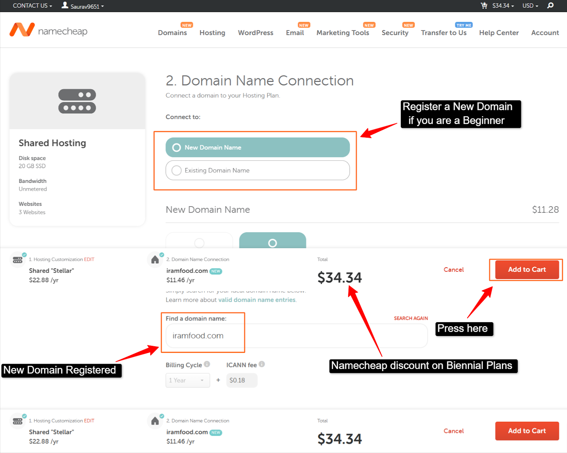This screenshot has height=453, width=567.
Task: Click the Find a domain name field
Action: (x=297, y=336)
